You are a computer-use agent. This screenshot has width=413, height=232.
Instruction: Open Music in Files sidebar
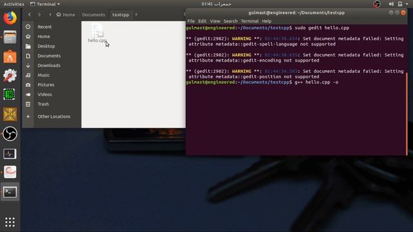[x=43, y=75]
